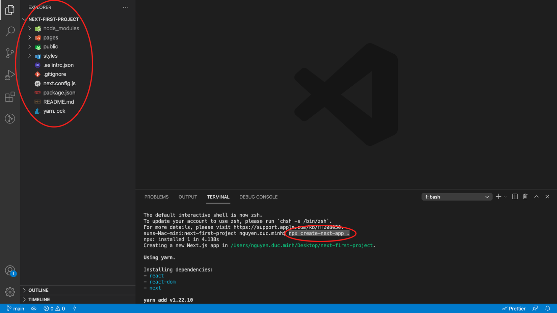557x313 pixels.
Task: Open the package.json file
Action: [59, 92]
